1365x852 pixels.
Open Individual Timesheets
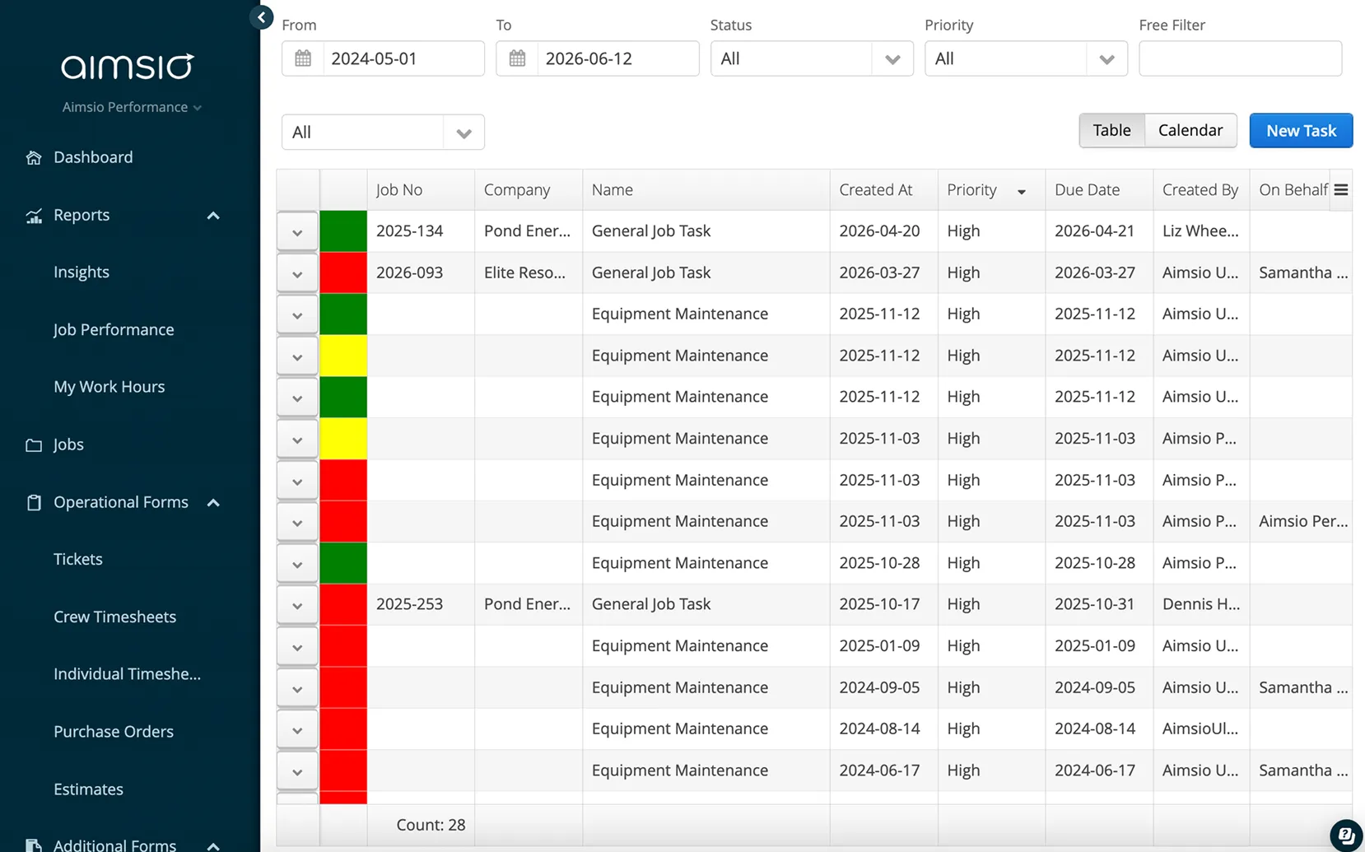click(x=128, y=674)
